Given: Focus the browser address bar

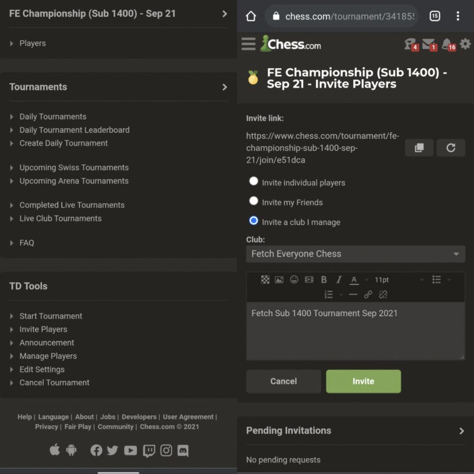Looking at the screenshot, I should (342, 16).
